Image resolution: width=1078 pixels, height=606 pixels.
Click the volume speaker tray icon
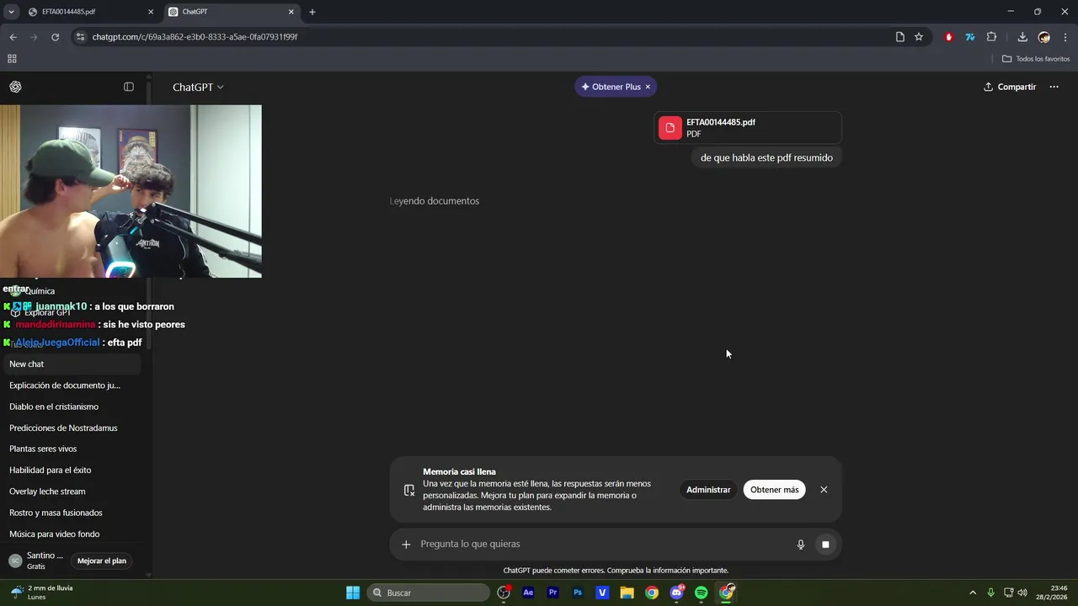1022,593
